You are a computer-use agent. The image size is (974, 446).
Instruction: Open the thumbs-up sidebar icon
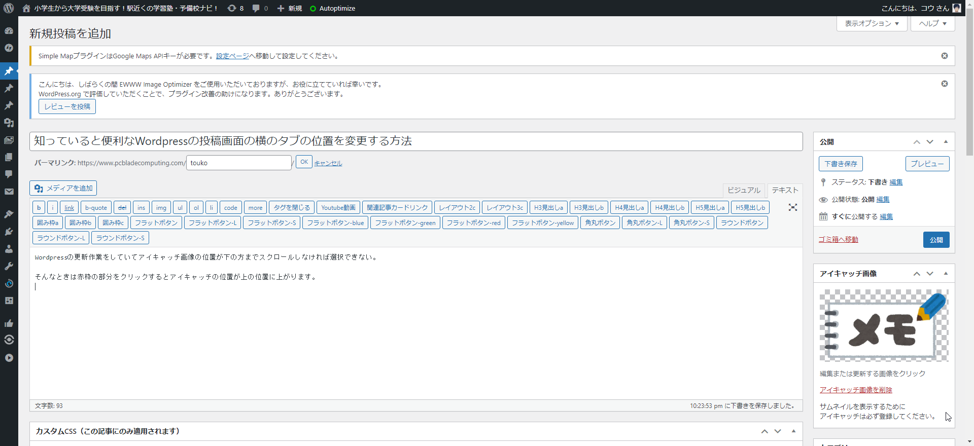(9, 323)
